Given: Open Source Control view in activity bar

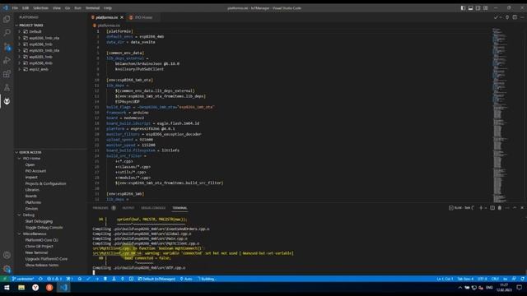Looking at the screenshot, I should coord(7,47).
